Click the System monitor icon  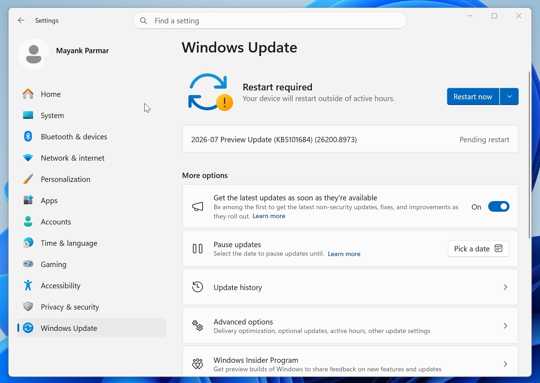coord(28,115)
